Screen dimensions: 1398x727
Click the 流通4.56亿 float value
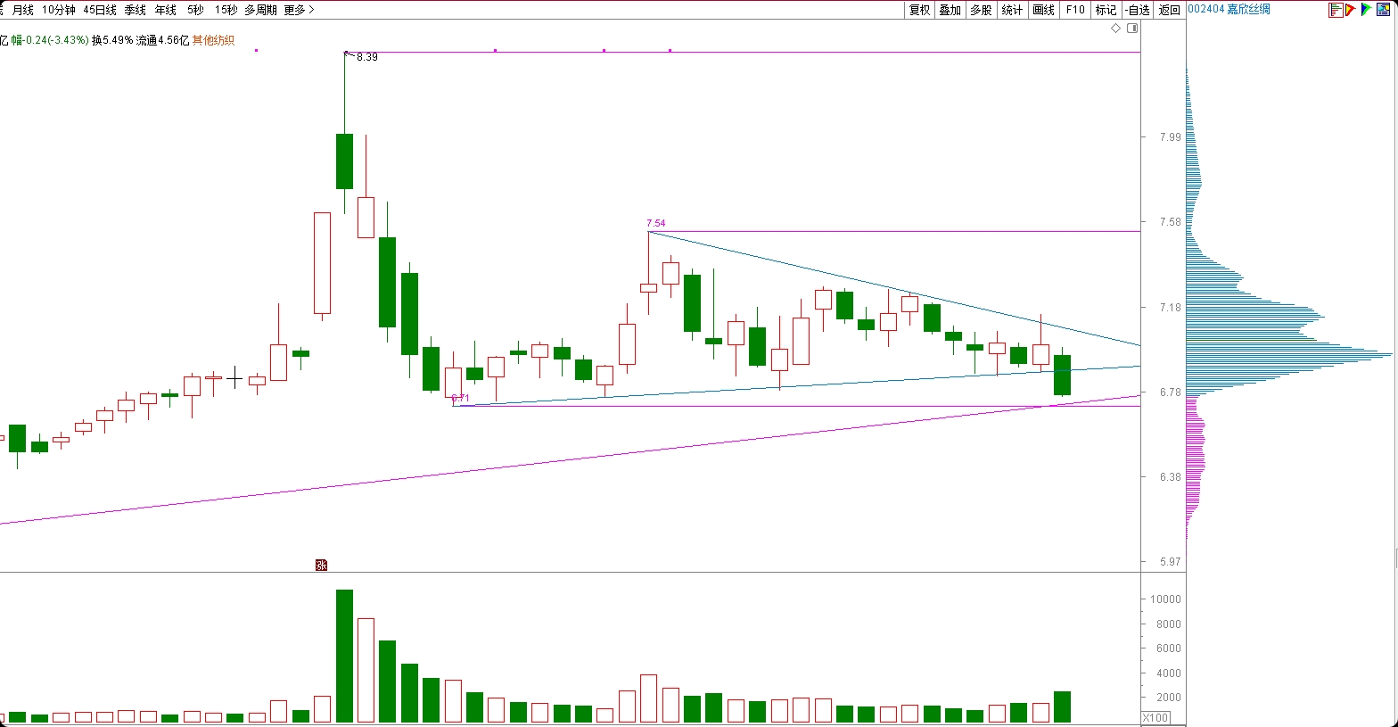(163, 40)
